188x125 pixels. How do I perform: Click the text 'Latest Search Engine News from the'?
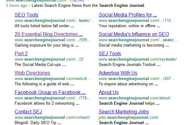coord(65,6)
